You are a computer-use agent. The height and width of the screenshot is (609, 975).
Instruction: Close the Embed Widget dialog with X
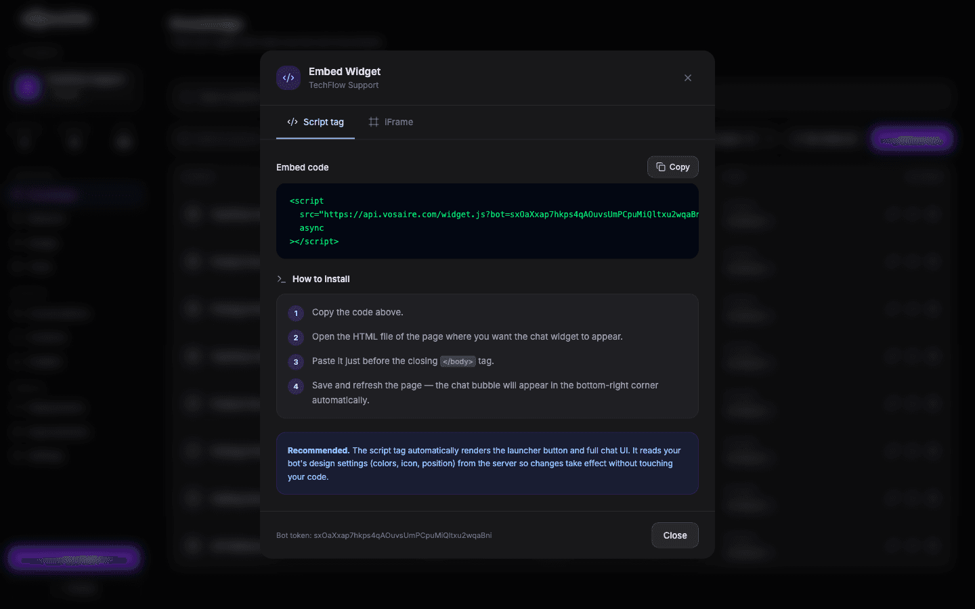click(x=688, y=78)
